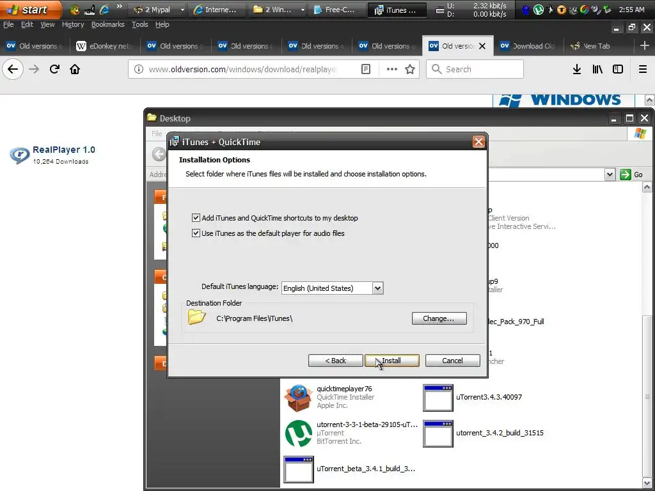Open a new browser tab with plus icon
The width and height of the screenshot is (655, 491).
[645, 45]
